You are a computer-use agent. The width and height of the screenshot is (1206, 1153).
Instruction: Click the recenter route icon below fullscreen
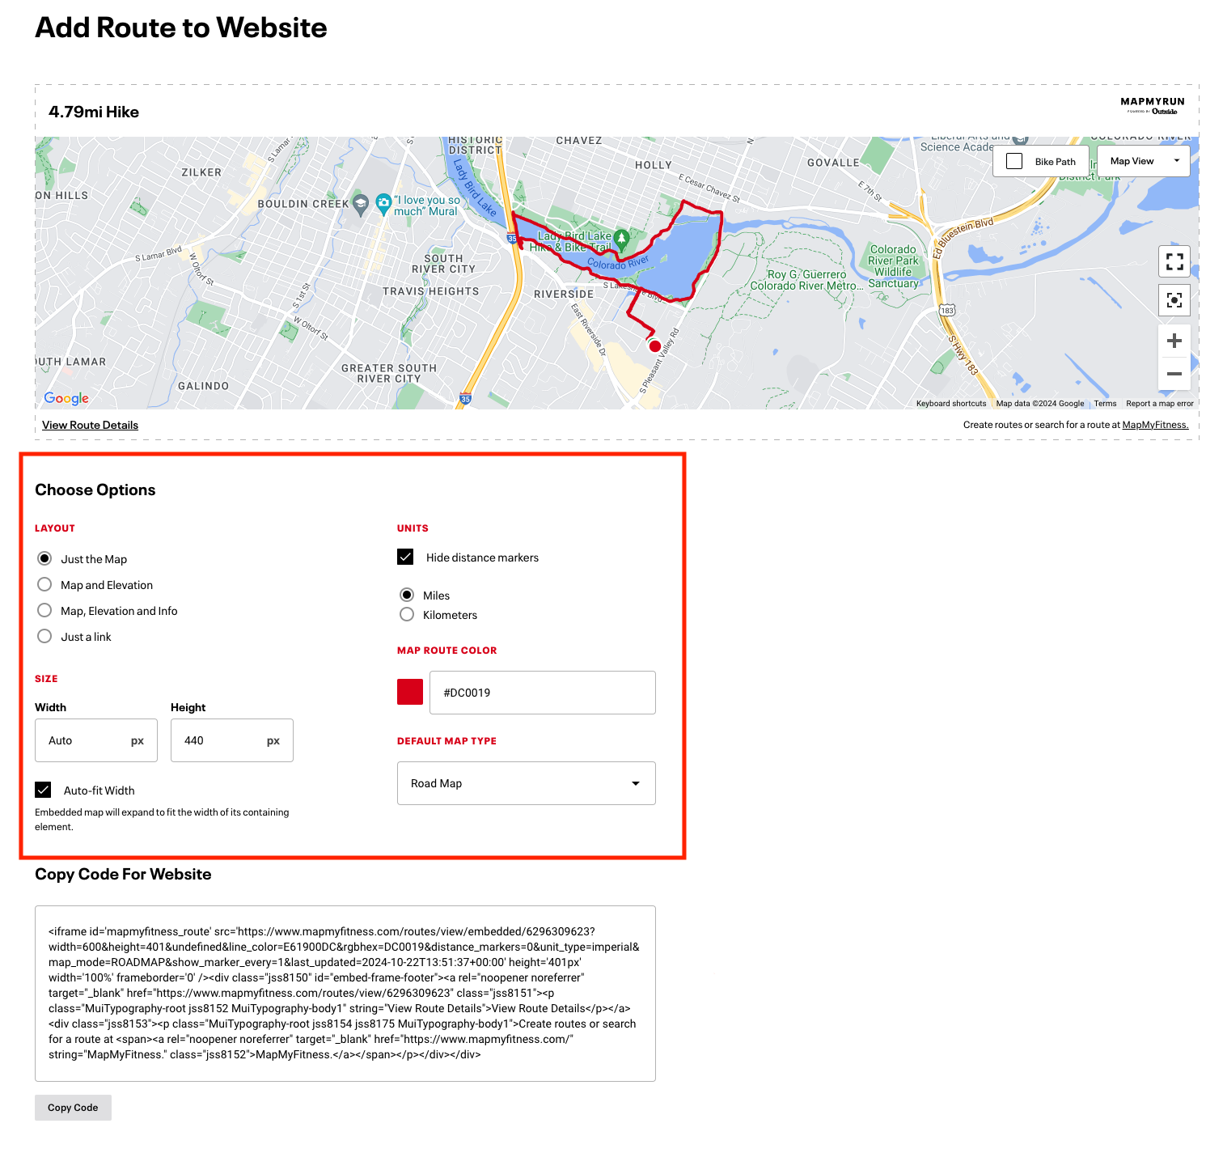pyautogui.click(x=1174, y=300)
